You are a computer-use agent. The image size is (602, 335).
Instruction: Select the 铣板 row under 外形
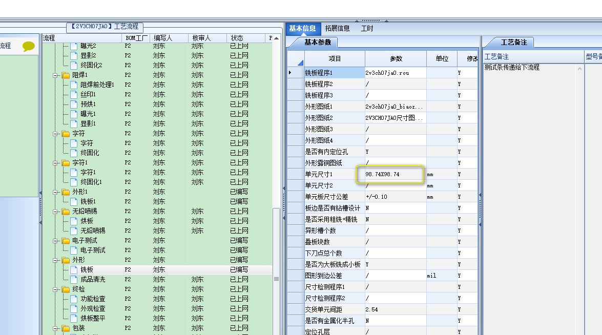(157, 270)
